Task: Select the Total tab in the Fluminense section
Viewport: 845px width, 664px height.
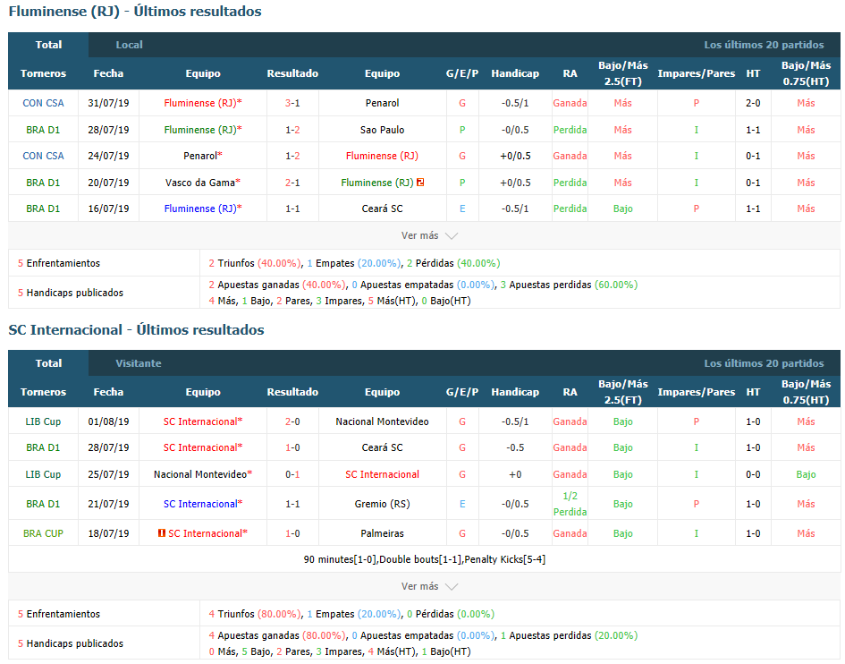Action: [x=48, y=45]
